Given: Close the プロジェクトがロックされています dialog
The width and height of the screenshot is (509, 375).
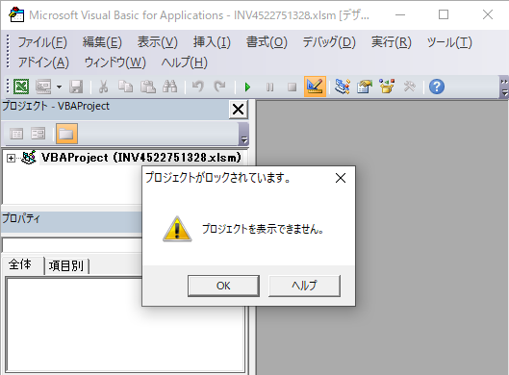Looking at the screenshot, I should tap(341, 178).
